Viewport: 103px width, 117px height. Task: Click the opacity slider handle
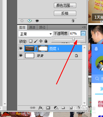(x=73, y=39)
